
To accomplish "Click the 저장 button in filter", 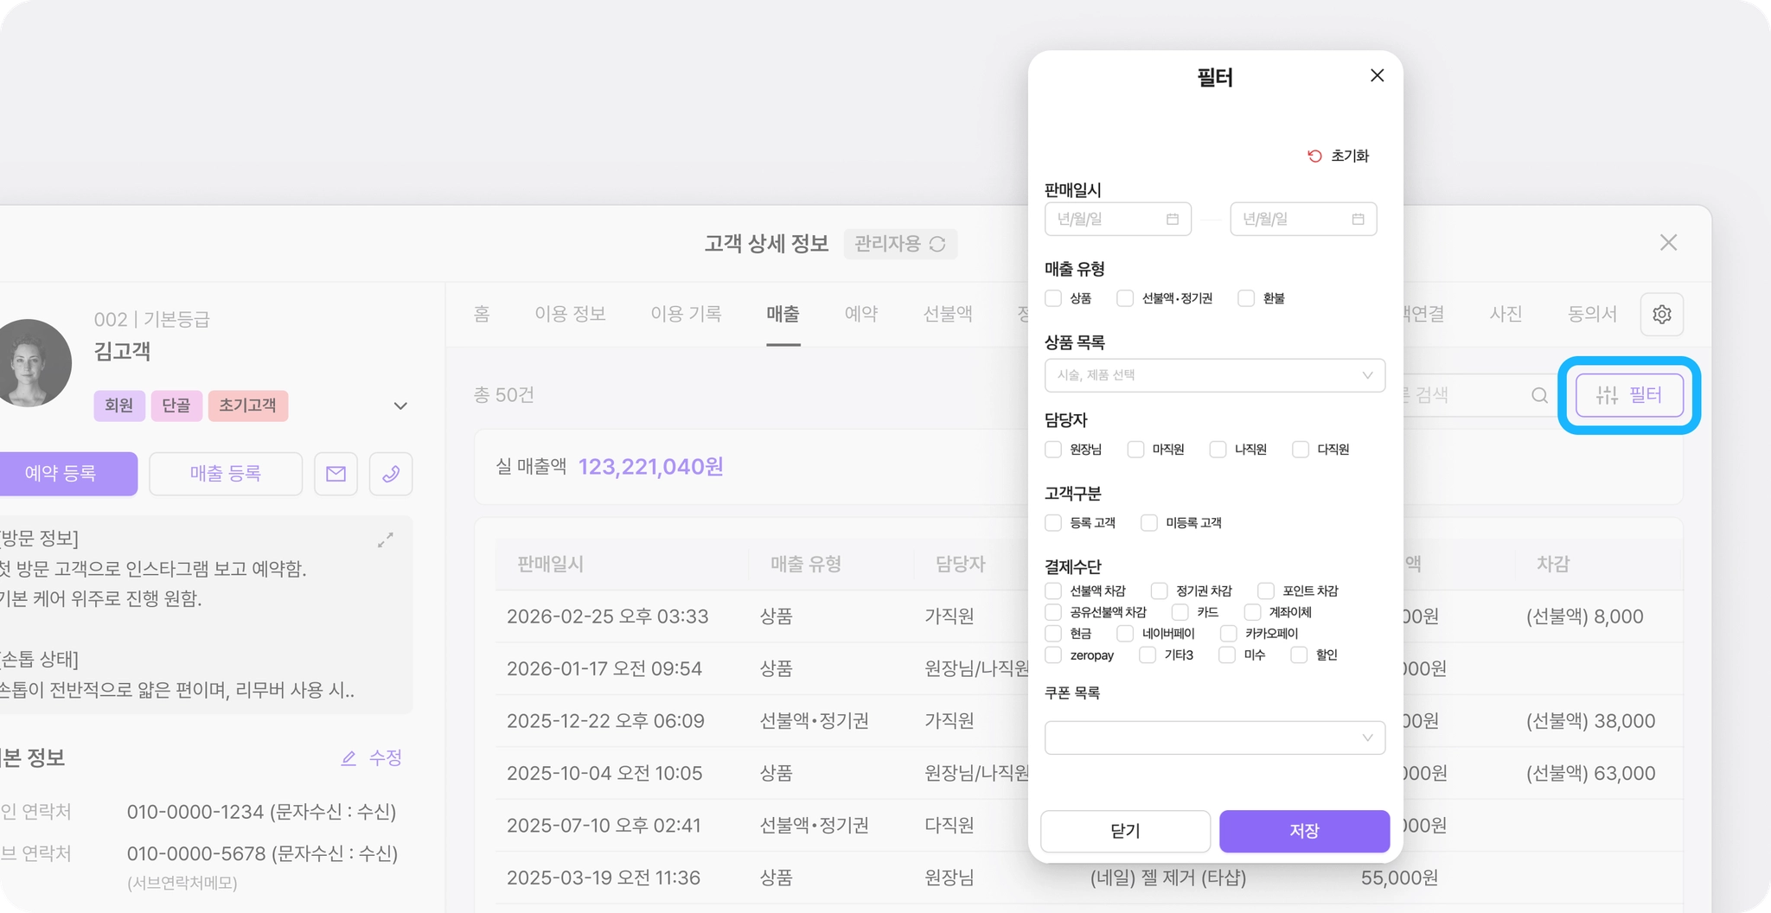I will [1304, 831].
